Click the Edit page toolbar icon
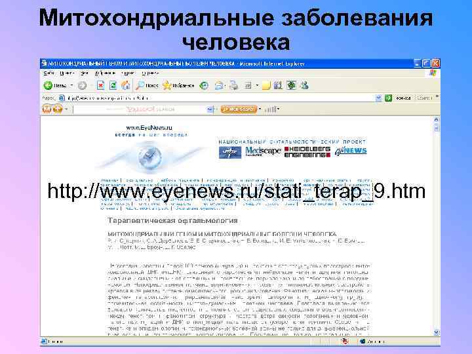The image size is (472, 354). (x=248, y=85)
